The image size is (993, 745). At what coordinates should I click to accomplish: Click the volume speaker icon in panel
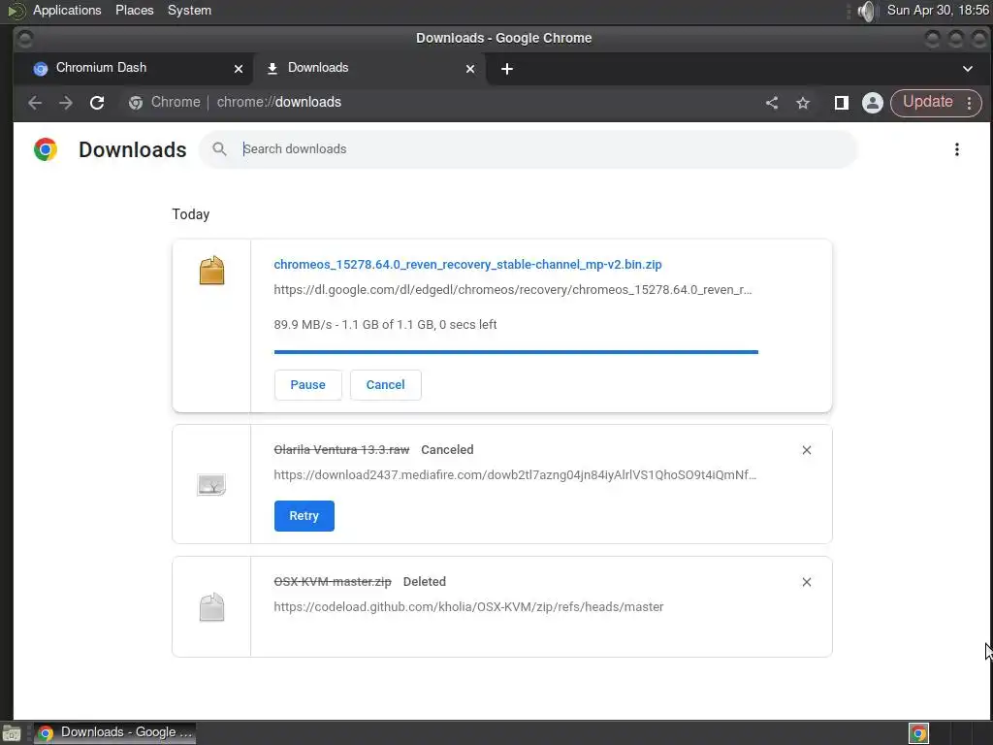click(866, 11)
